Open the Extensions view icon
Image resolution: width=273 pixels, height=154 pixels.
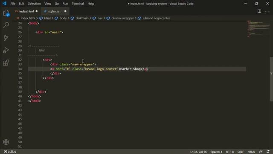6,63
